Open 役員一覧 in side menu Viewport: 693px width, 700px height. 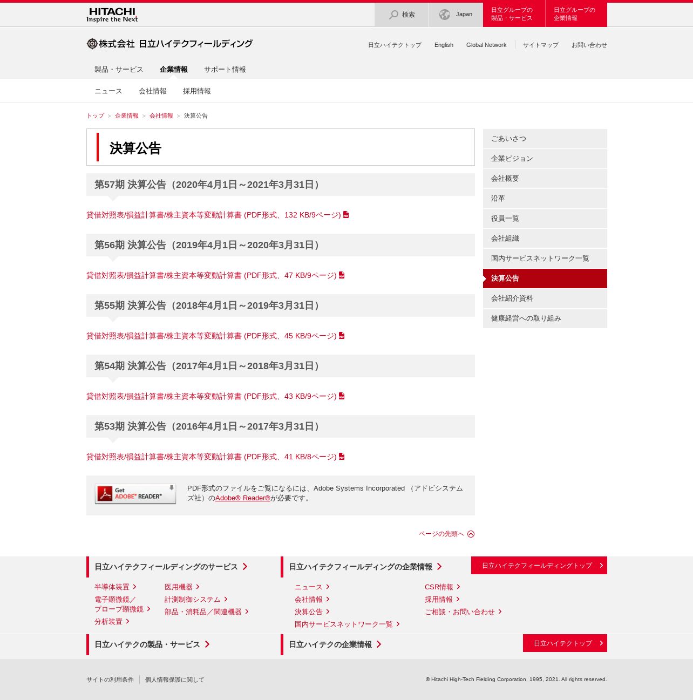545,219
